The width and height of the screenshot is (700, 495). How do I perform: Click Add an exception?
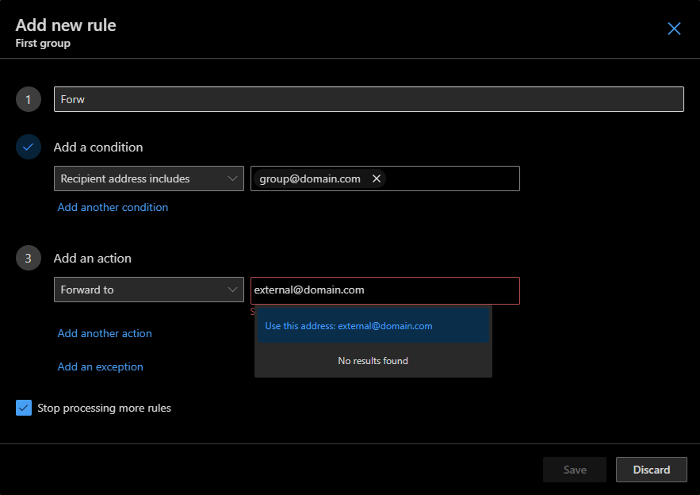point(100,366)
